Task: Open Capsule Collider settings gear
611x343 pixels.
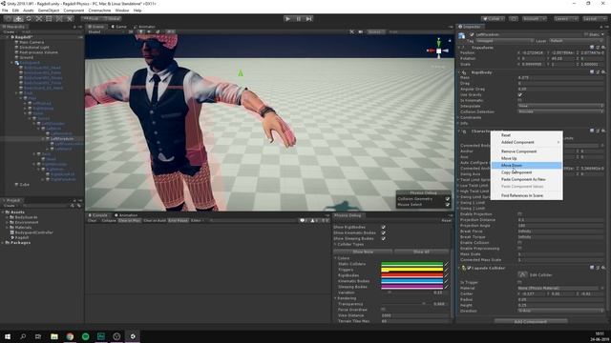Action: point(603,268)
